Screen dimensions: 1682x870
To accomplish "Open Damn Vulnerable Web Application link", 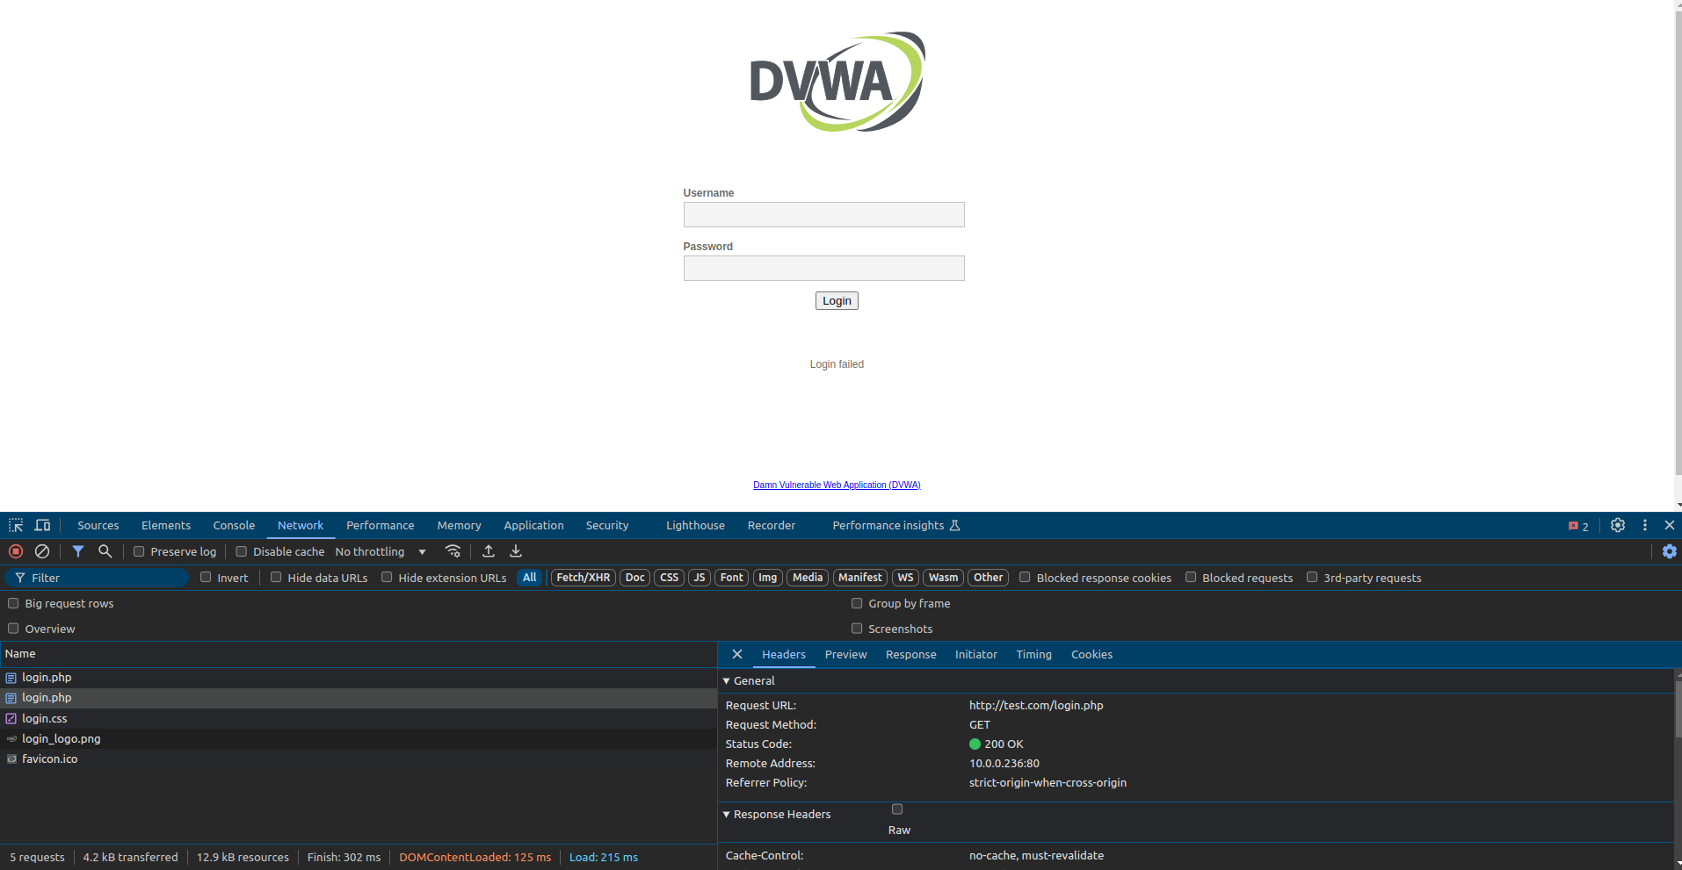I will pyautogui.click(x=837, y=485).
